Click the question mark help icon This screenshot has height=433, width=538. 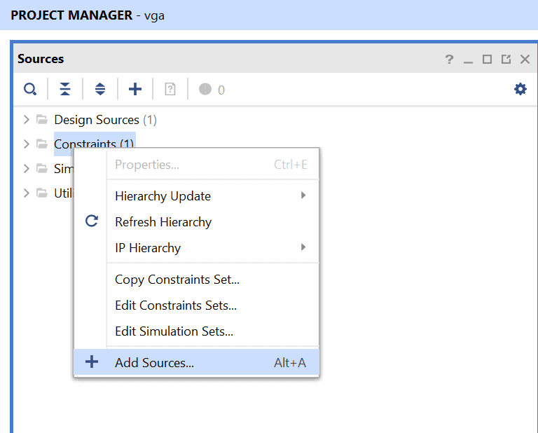point(449,60)
